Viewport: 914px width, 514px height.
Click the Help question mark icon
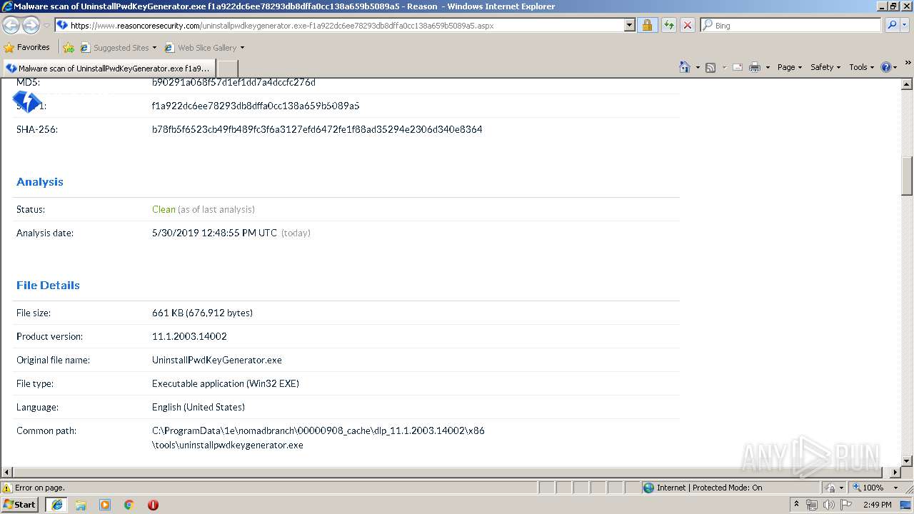pyautogui.click(x=886, y=67)
